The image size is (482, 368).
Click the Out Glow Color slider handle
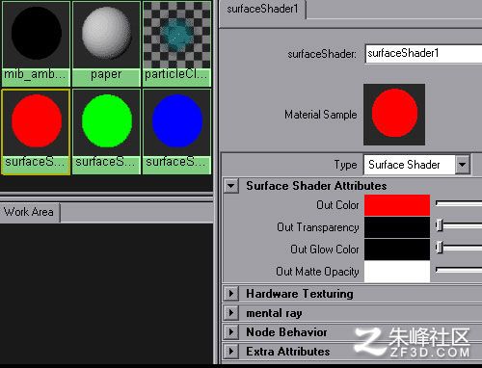pos(440,248)
